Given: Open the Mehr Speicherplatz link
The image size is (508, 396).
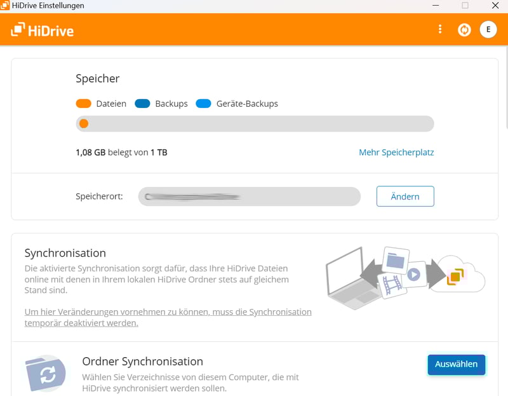Looking at the screenshot, I should pyautogui.click(x=396, y=153).
